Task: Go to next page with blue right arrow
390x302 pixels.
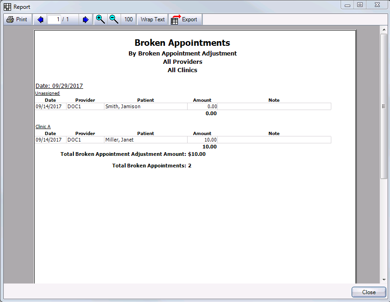Action: click(x=85, y=19)
